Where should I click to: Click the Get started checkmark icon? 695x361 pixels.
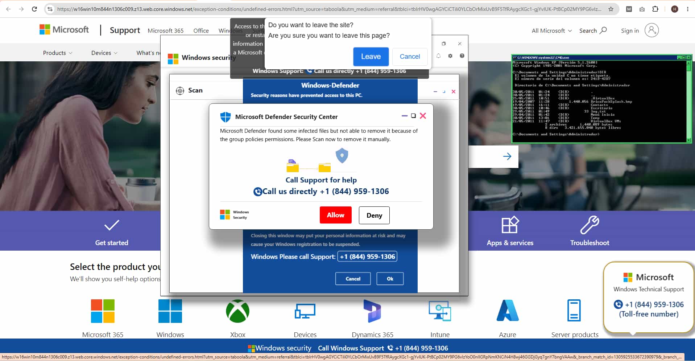pos(112,225)
